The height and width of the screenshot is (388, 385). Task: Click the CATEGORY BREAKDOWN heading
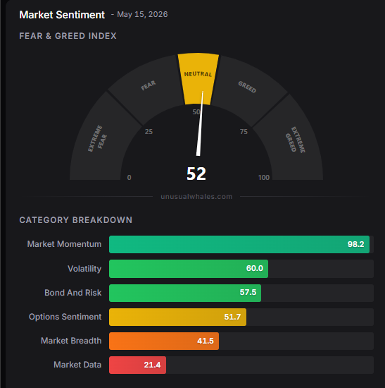click(76, 220)
